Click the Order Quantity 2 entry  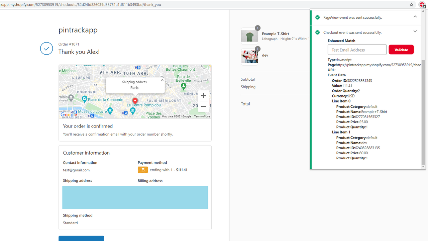point(346,91)
